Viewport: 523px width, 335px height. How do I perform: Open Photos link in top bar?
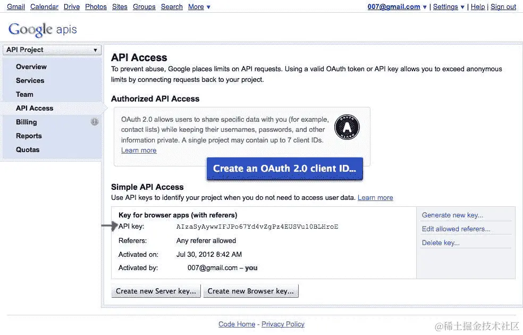[96, 7]
